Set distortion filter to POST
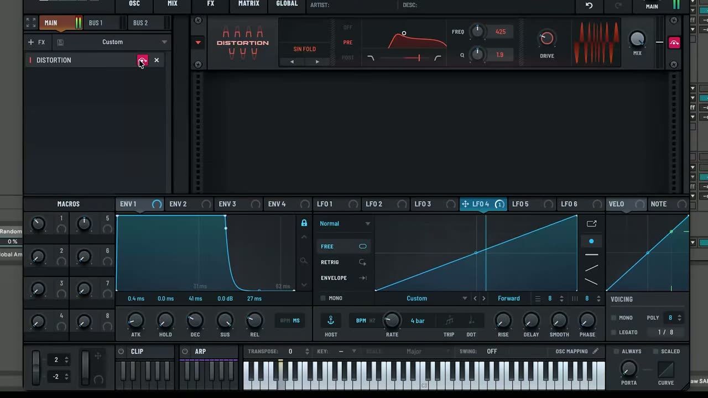 348,57
